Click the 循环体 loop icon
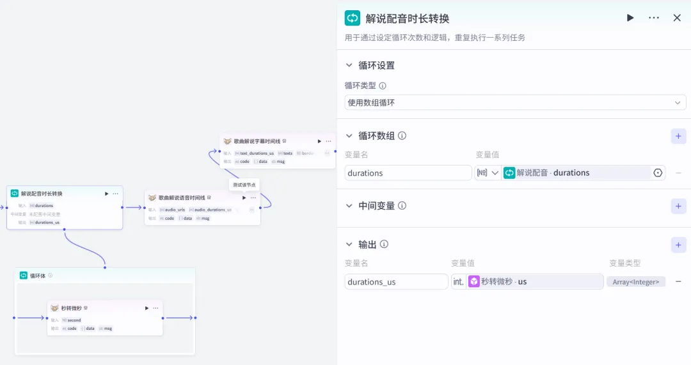Image resolution: width=691 pixels, height=365 pixels. tap(24, 276)
